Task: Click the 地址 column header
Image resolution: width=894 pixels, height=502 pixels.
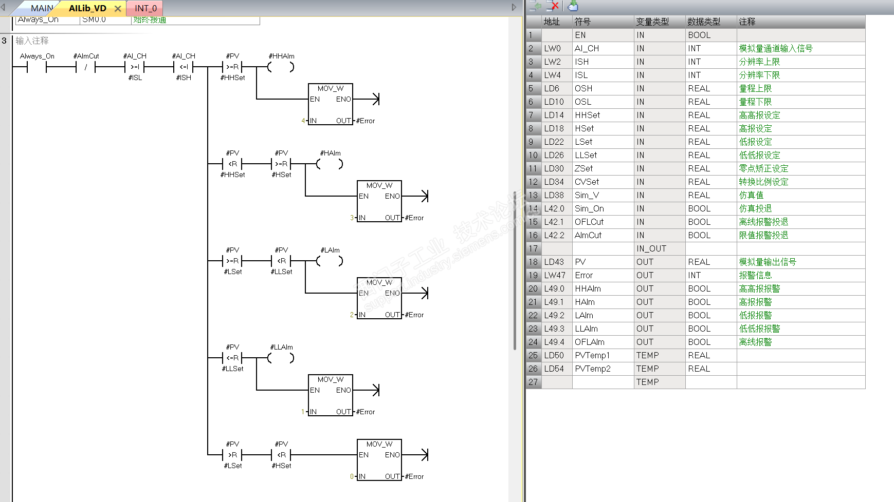Action: point(557,22)
